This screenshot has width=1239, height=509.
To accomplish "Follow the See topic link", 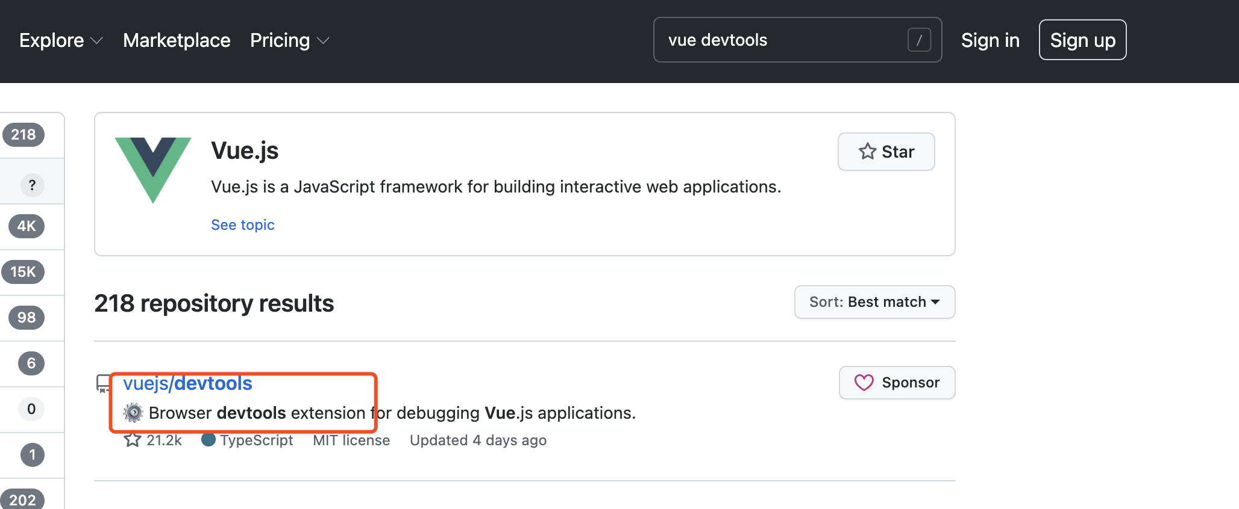I will (x=243, y=224).
